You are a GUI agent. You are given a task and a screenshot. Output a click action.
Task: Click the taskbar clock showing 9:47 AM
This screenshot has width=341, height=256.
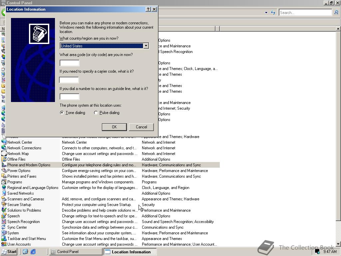(330, 252)
